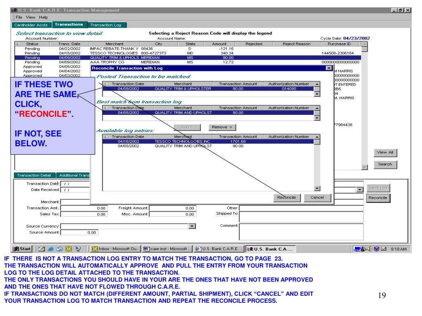422x316 pixels.
Task: Click the Remove button in the dialog
Action: [222, 127]
